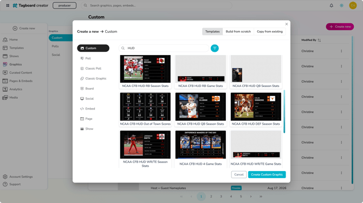Switch to Build from scratch tab
The width and height of the screenshot is (363, 203).
pyautogui.click(x=238, y=31)
